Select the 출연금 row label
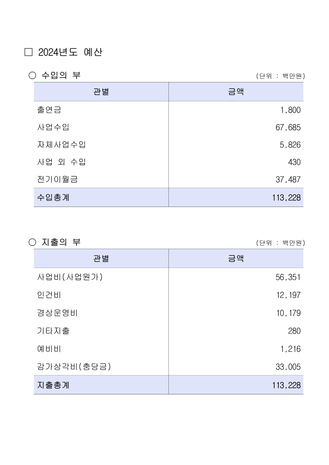The height and width of the screenshot is (465, 329). [49, 110]
